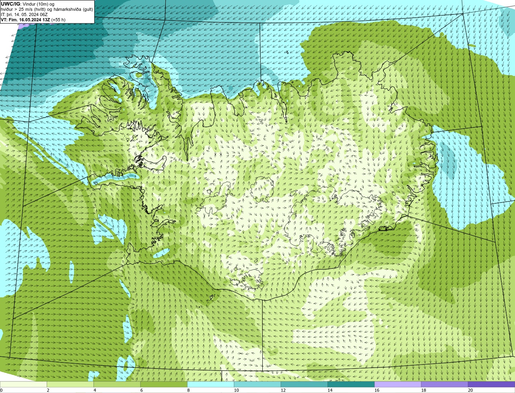
Task: Click the legend scale value "18"
Action: (x=424, y=390)
